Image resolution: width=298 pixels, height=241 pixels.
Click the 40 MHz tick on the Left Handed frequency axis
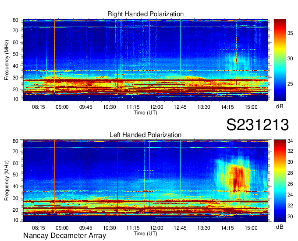click(15, 186)
